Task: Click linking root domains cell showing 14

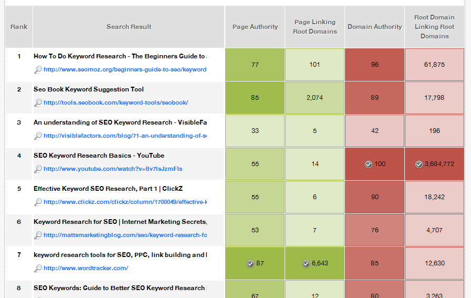Action: [315, 164]
